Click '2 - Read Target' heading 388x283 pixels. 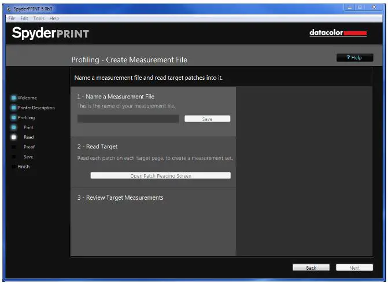[98, 146]
